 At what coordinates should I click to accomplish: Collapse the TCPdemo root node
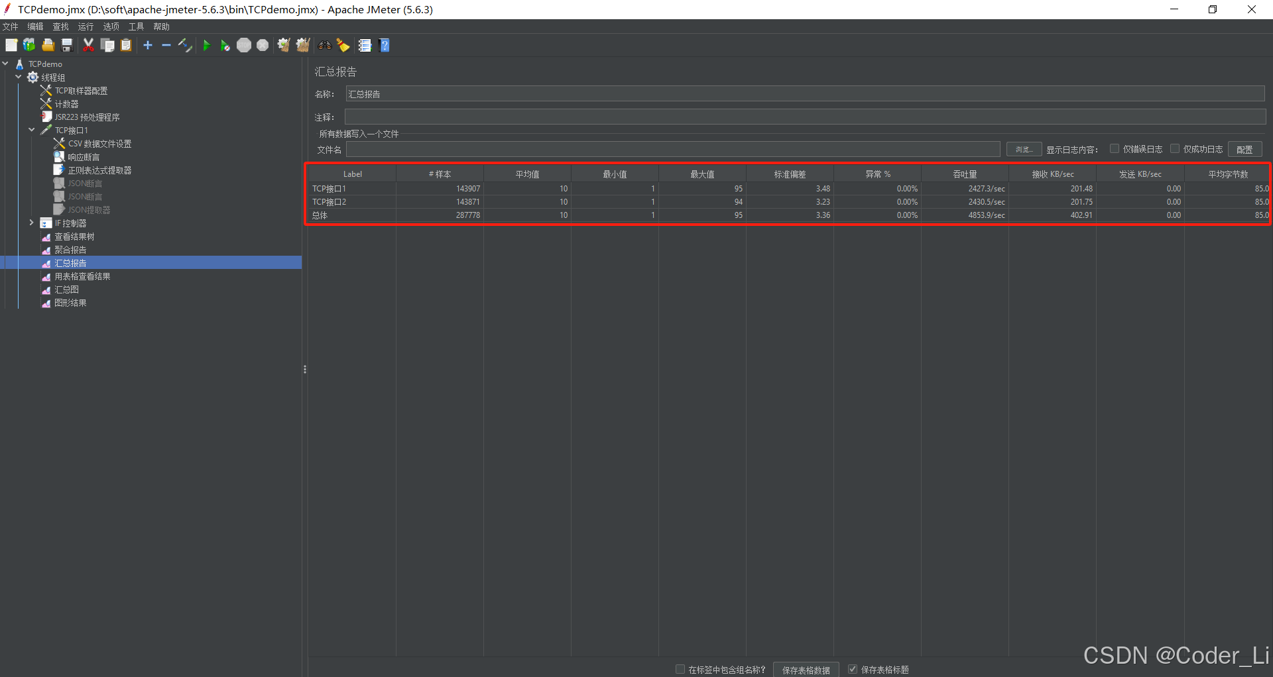[5, 64]
